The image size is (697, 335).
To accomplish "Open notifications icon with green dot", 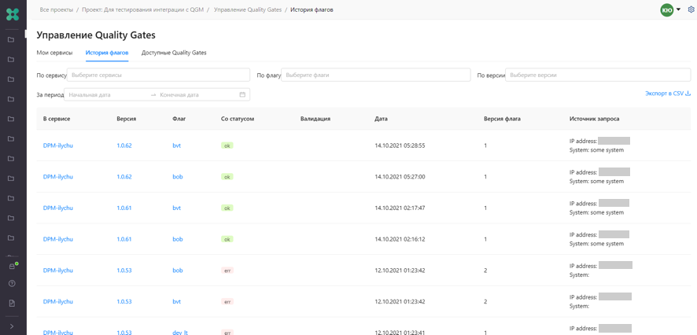I will 12,267.
